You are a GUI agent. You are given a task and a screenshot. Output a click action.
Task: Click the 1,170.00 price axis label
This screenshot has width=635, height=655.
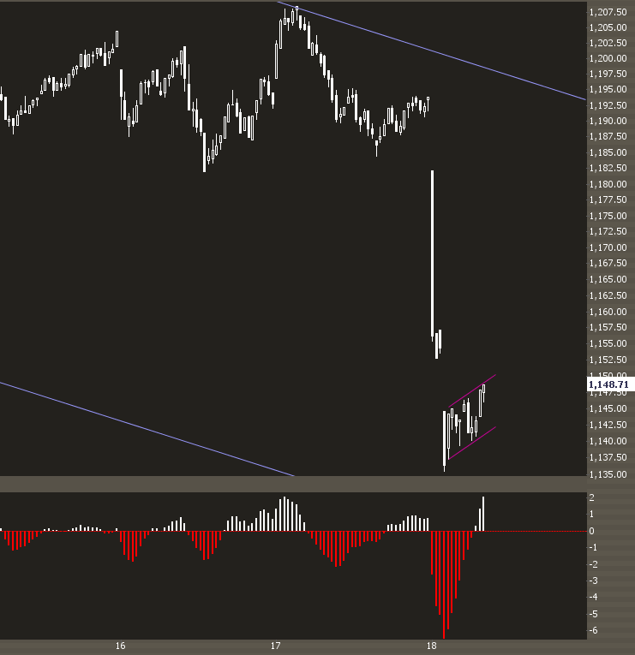(x=608, y=248)
